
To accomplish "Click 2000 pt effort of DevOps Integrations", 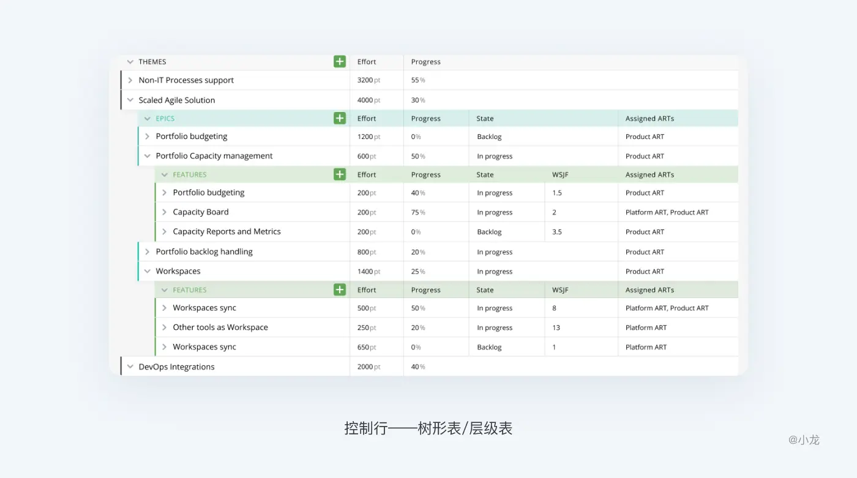I will coord(369,367).
